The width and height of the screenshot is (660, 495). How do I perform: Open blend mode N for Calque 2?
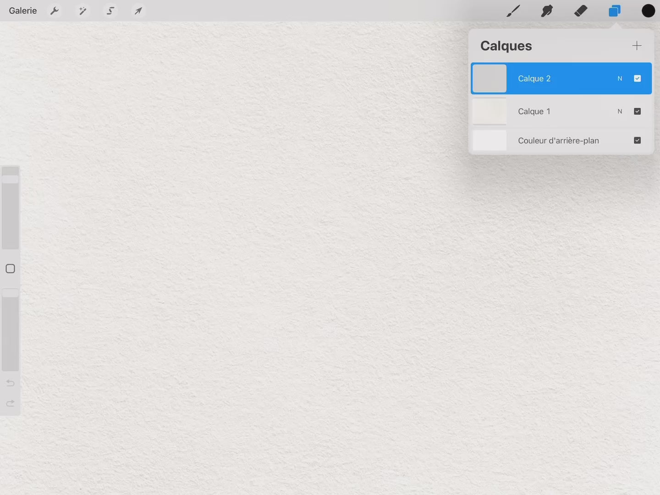[x=620, y=78]
